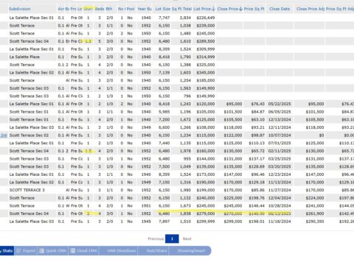354x265 pixels.
Task: Sort by Year Built column header
Action: coord(145,9)
